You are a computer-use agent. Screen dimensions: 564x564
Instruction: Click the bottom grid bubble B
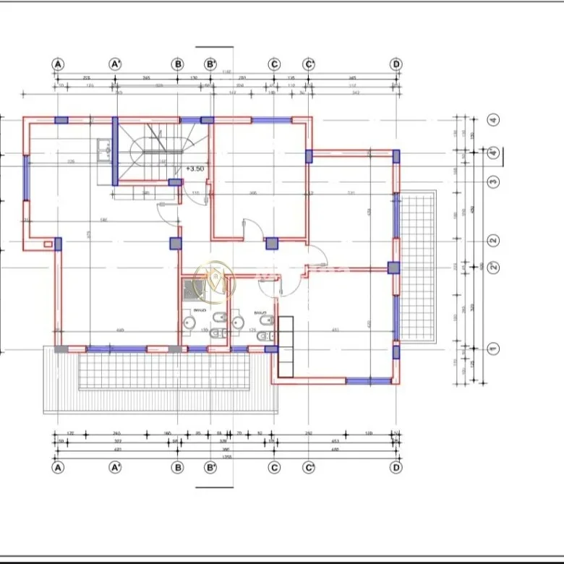(178, 468)
